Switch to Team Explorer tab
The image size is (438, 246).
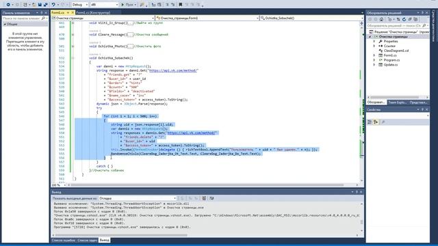(x=397, y=102)
